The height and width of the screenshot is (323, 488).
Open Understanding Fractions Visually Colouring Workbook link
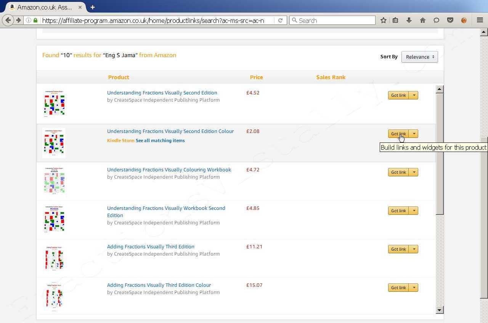169,169
